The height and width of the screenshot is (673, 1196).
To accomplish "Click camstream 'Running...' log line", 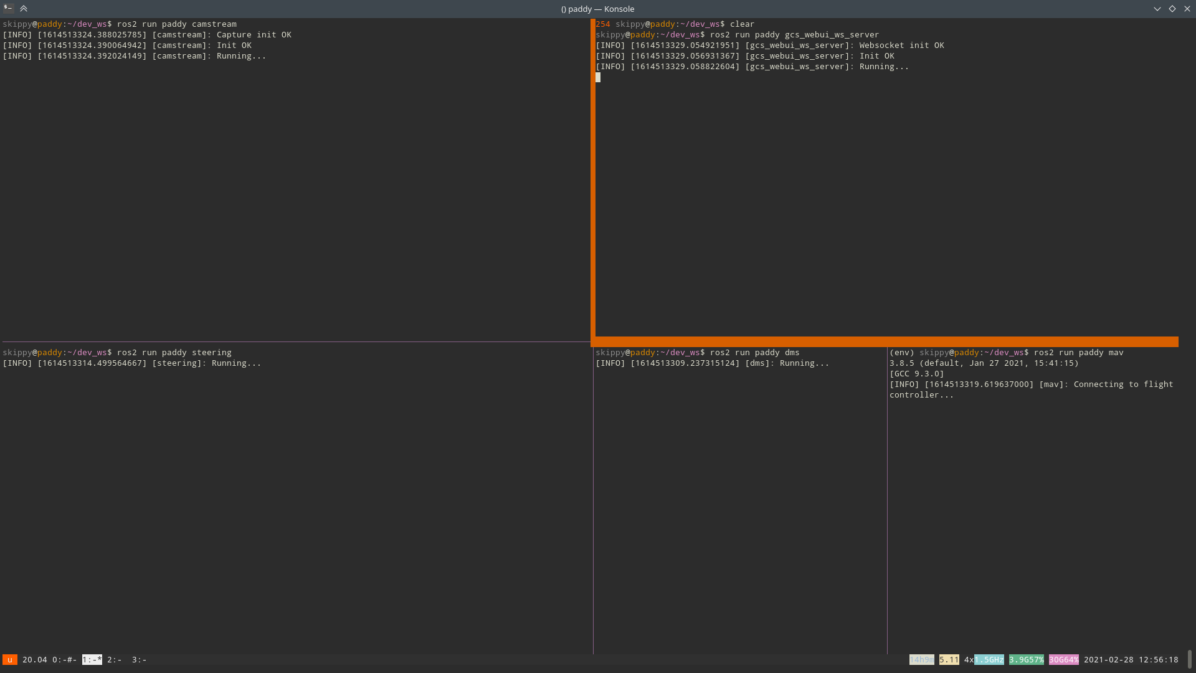I will tap(135, 56).
